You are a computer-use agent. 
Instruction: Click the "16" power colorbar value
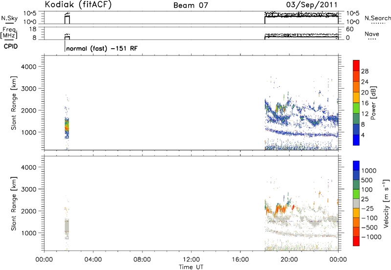(365, 103)
